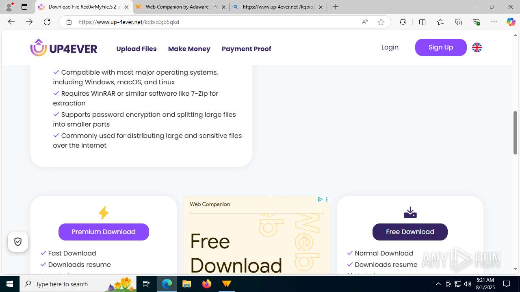Viewport: 520px width, 292px height.
Task: Click the taskbar clock showing 5:21 AM
Action: [x=485, y=284]
